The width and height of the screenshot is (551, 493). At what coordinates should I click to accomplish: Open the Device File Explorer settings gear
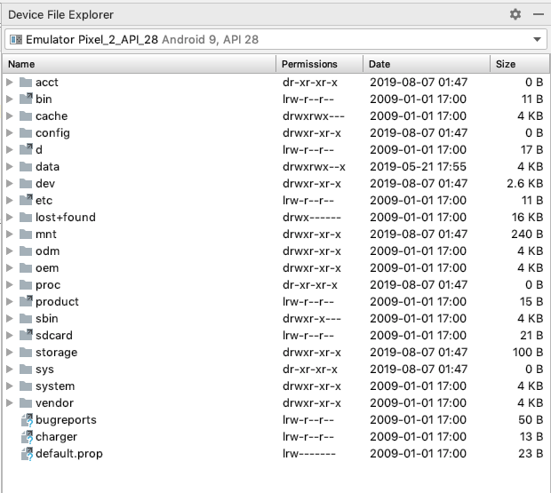(x=515, y=14)
